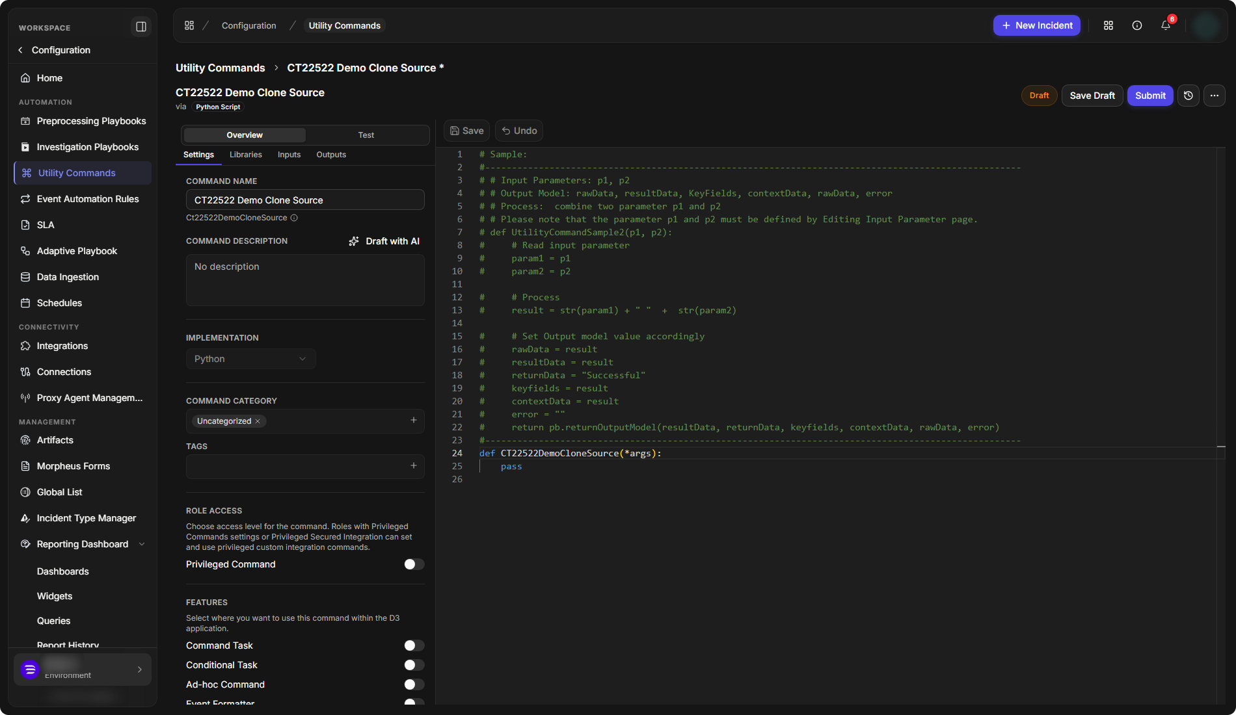Click the command description text area
This screenshot has width=1236, height=715.
coord(305,280)
